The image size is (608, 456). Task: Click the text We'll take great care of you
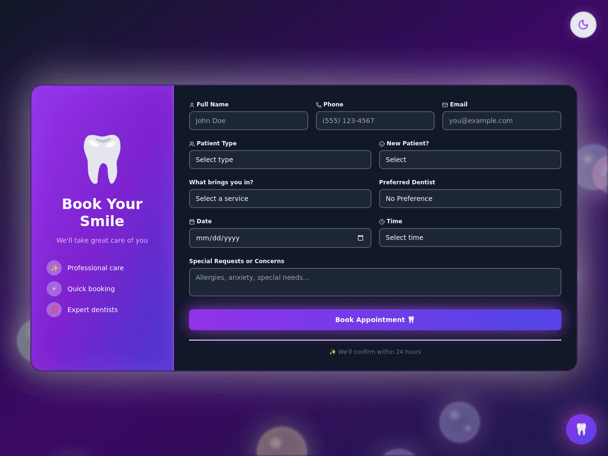pos(102,240)
